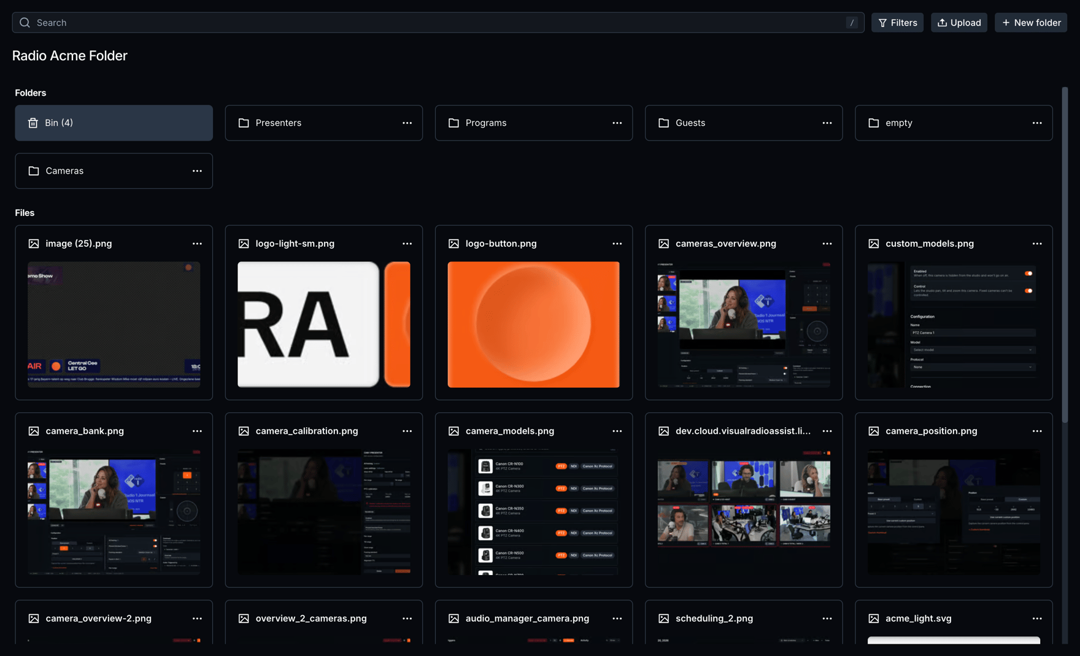
Task: Open options menu for empty folder
Action: pyautogui.click(x=1036, y=123)
